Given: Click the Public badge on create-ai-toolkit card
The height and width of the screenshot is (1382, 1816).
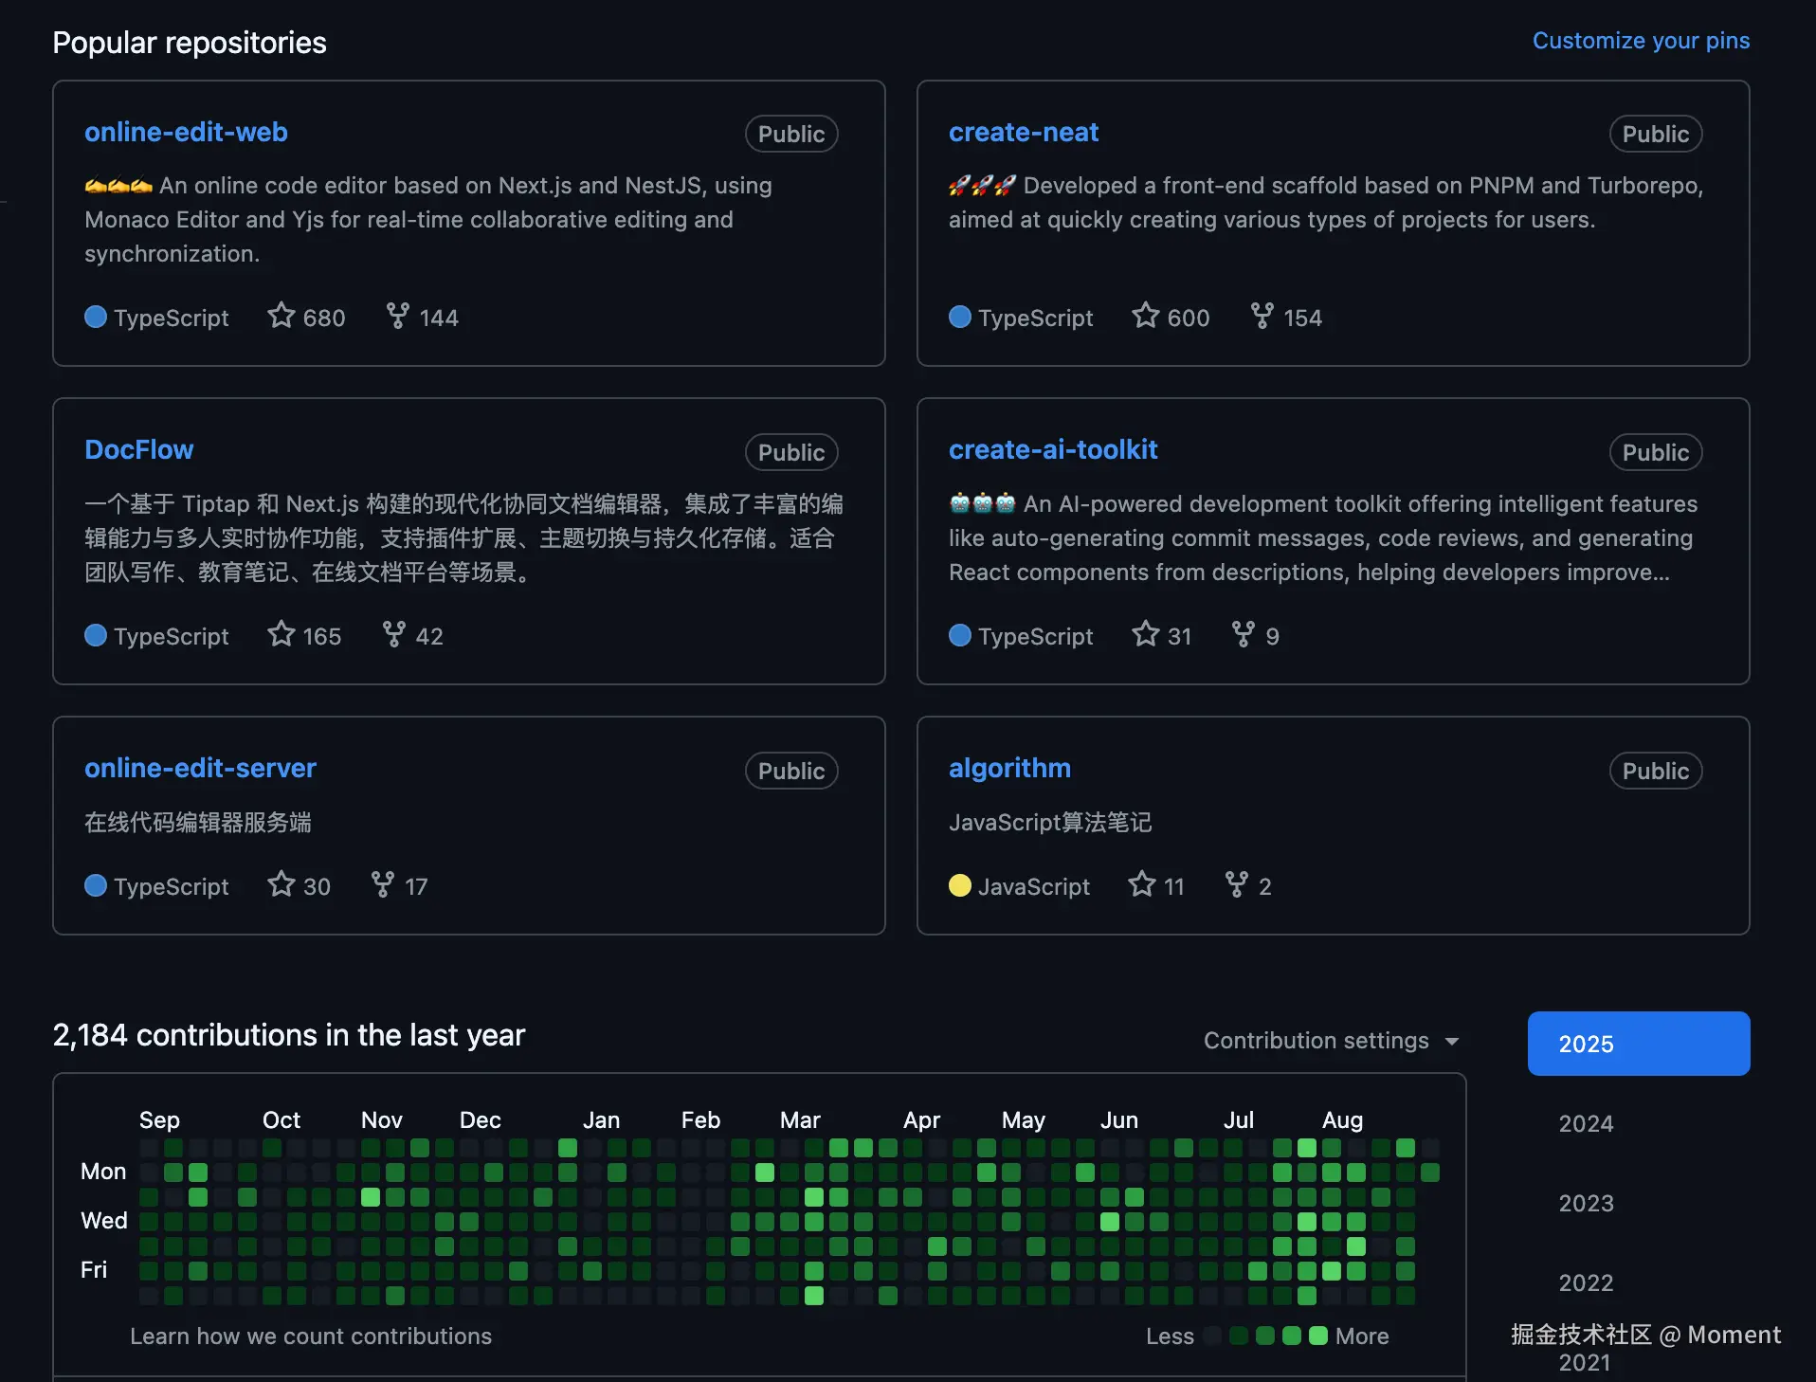Looking at the screenshot, I should [x=1656, y=452].
